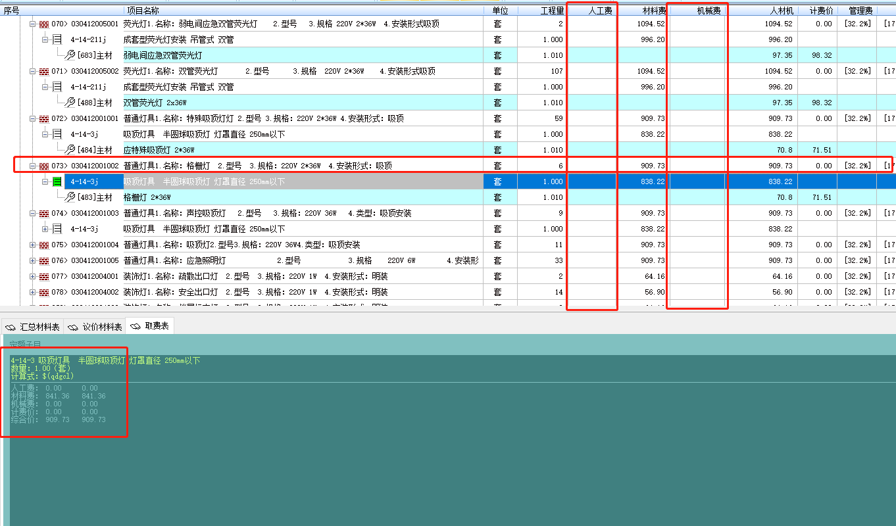Select row 030412005002 双管荧光灯
Viewport: 896px width, 526px height.
(448, 71)
